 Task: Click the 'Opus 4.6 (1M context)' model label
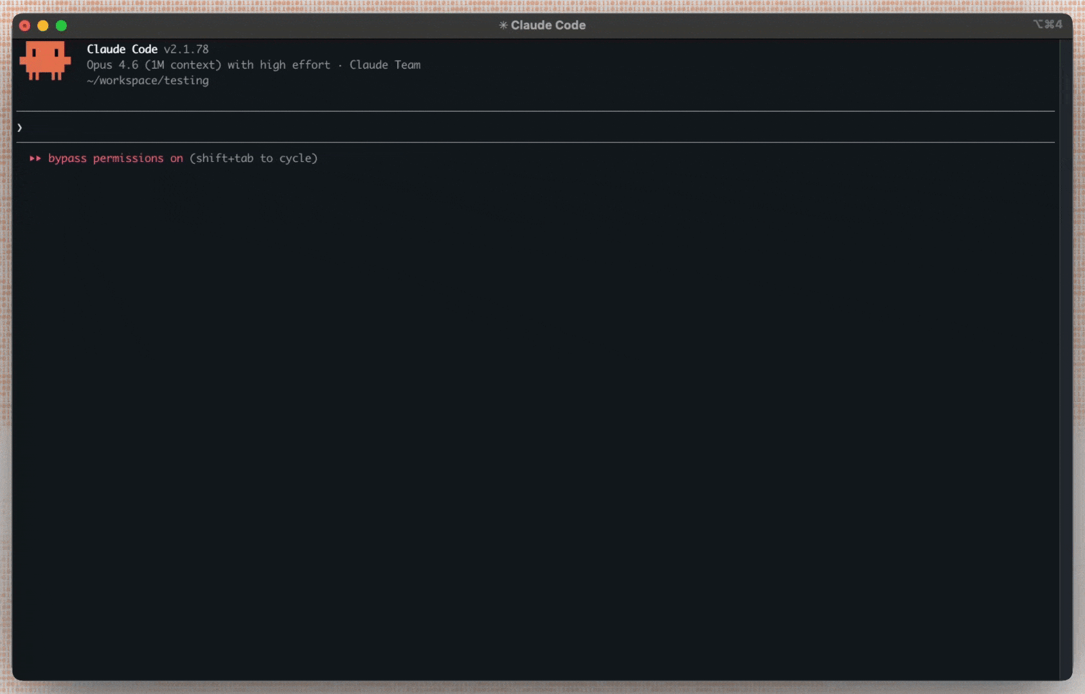click(154, 65)
